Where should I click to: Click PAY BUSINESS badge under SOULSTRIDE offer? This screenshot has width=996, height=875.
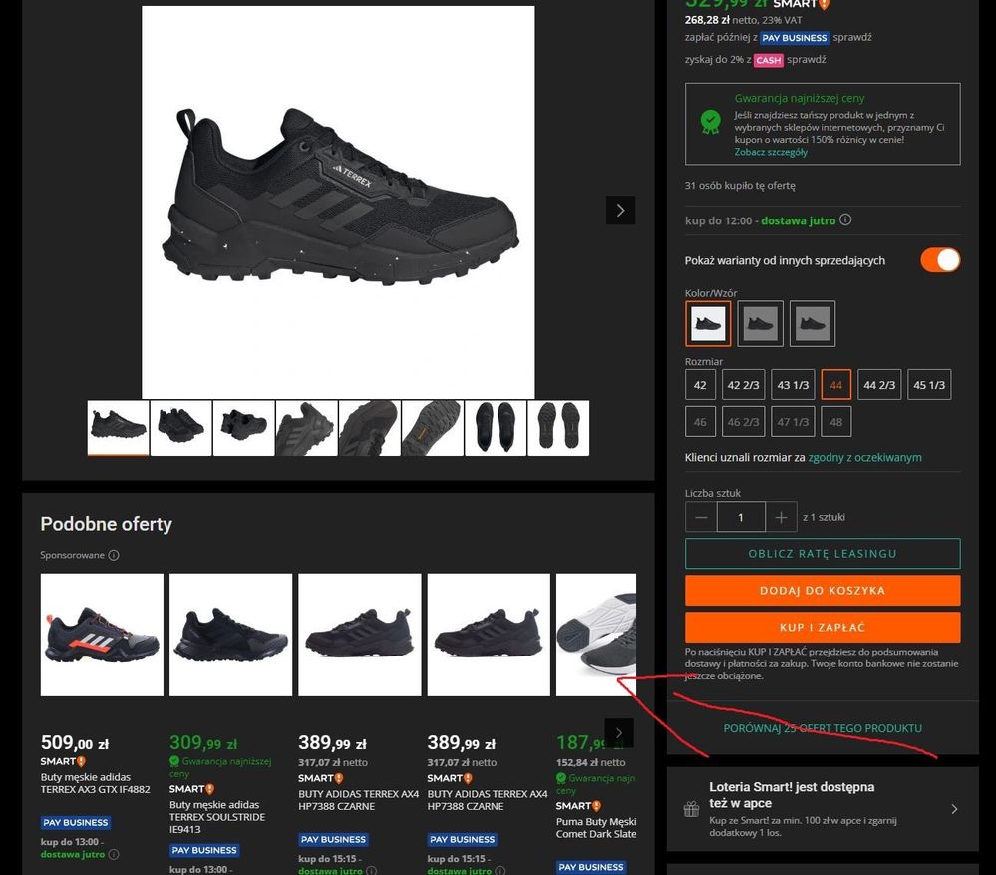pos(204,850)
